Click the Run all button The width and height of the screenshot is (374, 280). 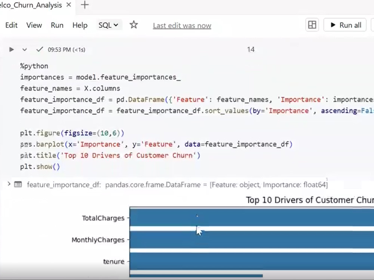tap(345, 25)
